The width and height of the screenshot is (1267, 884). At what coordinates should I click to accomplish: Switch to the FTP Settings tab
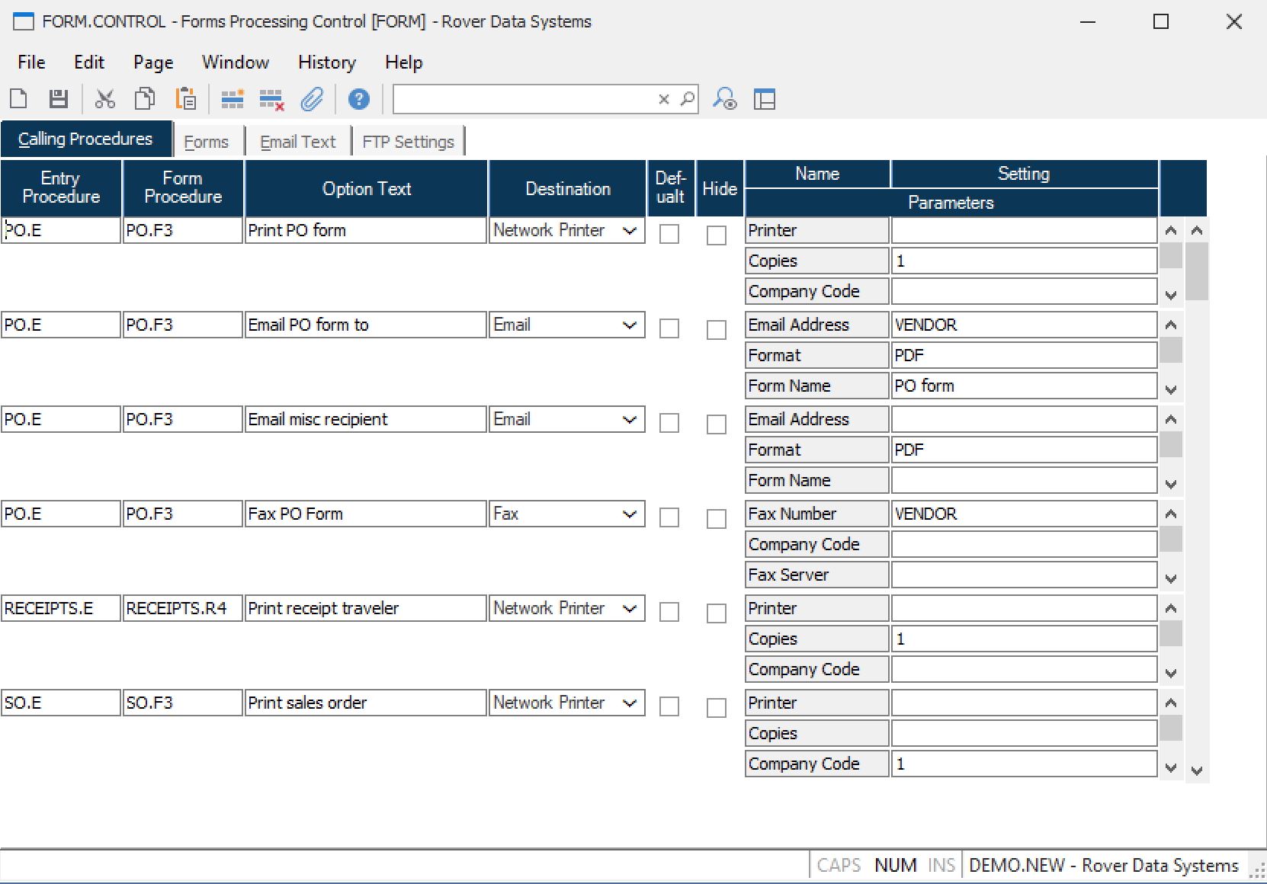pyautogui.click(x=408, y=142)
